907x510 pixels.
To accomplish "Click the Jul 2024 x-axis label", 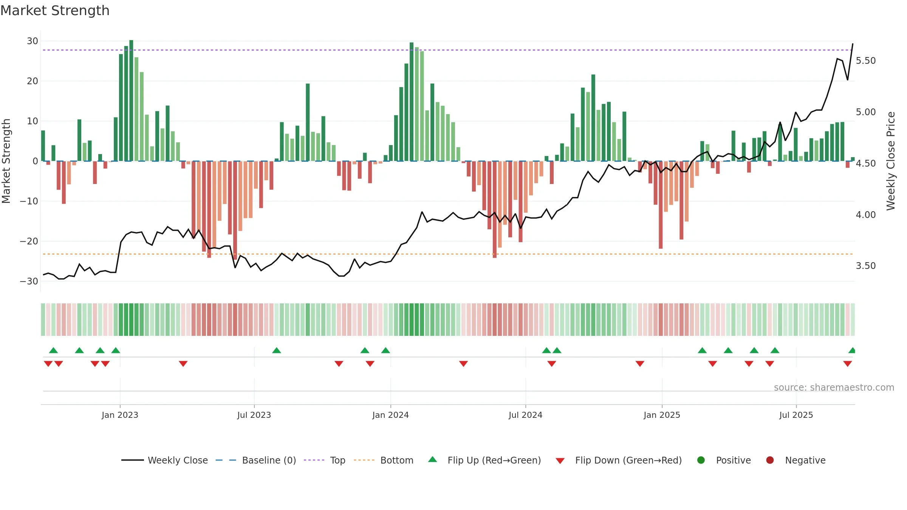I will coord(525,415).
